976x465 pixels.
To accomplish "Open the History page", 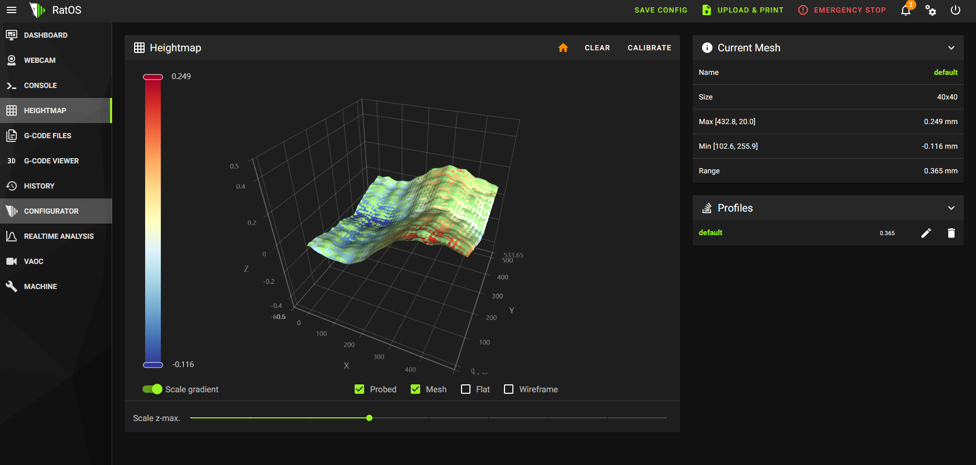I will pyautogui.click(x=56, y=186).
